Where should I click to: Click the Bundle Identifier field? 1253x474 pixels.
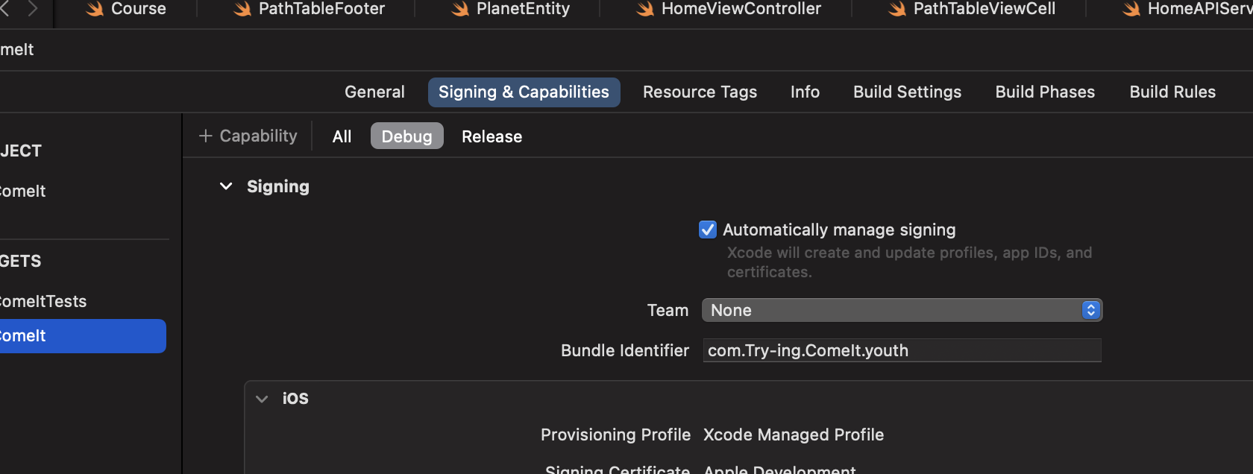pyautogui.click(x=902, y=350)
